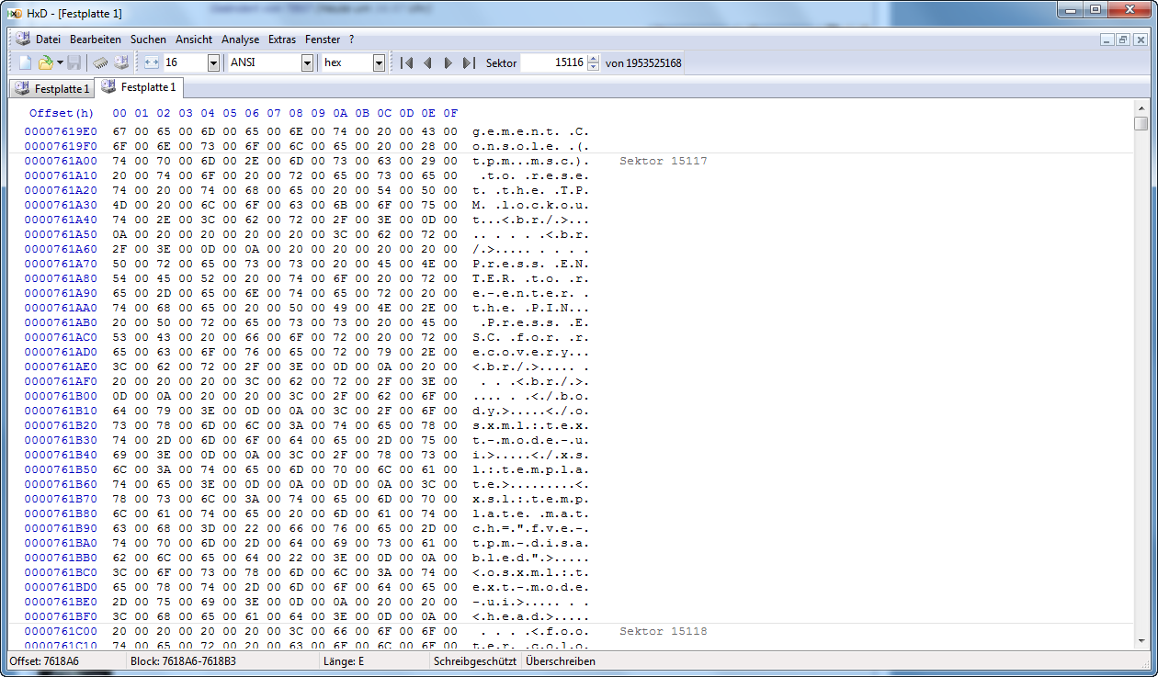Screen dimensions: 1158x677
Task: Decrease sector number with the down spinner
Action: pyautogui.click(x=593, y=67)
